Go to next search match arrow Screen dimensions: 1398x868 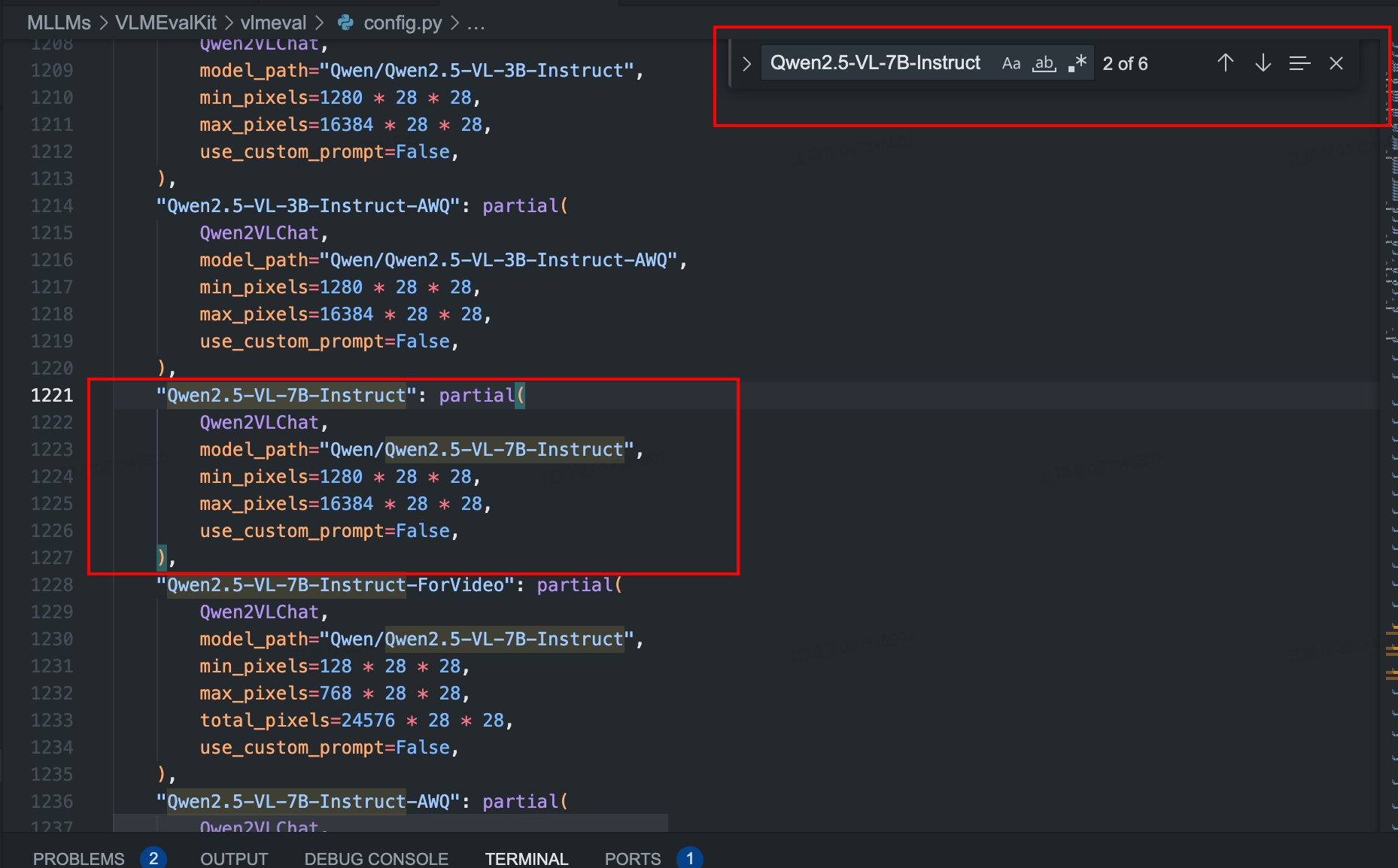click(x=1263, y=63)
